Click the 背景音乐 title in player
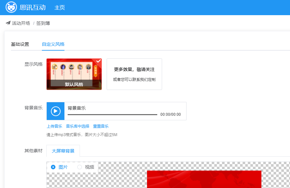 [x=77, y=108]
